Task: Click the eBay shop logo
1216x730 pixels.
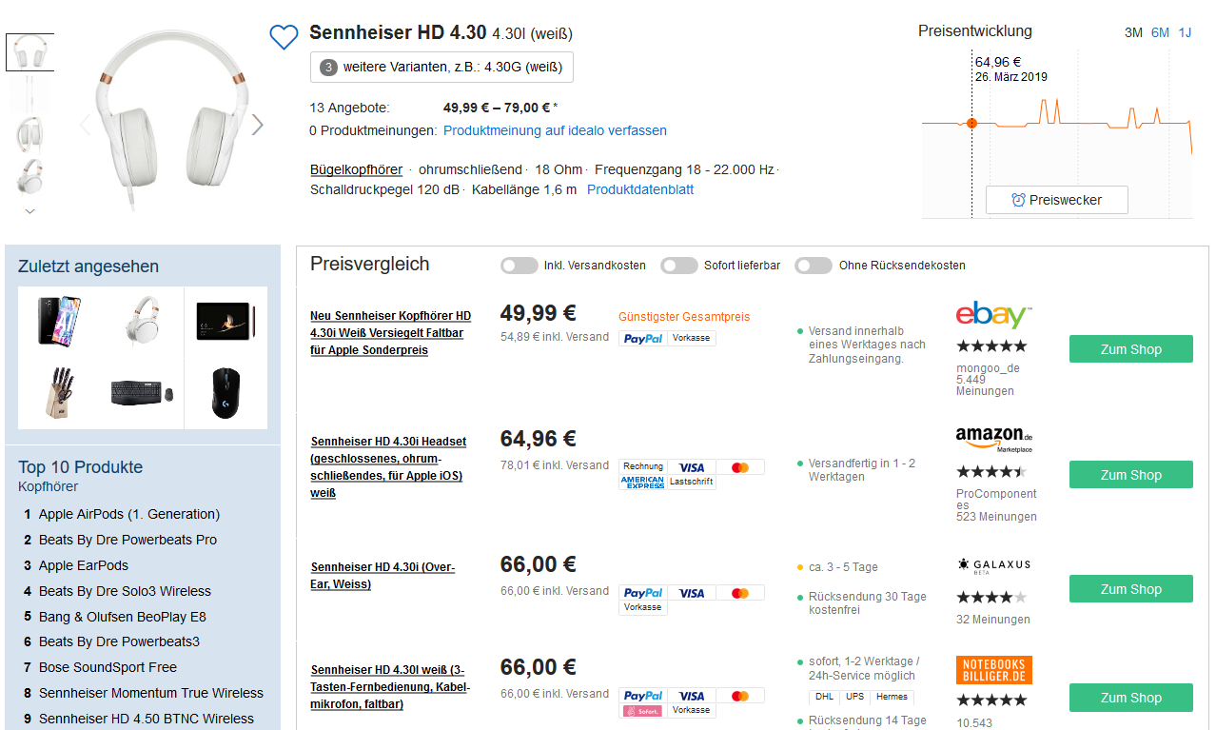Action: tap(993, 315)
